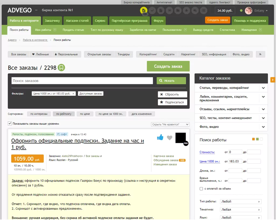This screenshot has height=220, width=276.
Task: Switch to Заказчику tab
Action: pyautogui.click(x=52, y=20)
